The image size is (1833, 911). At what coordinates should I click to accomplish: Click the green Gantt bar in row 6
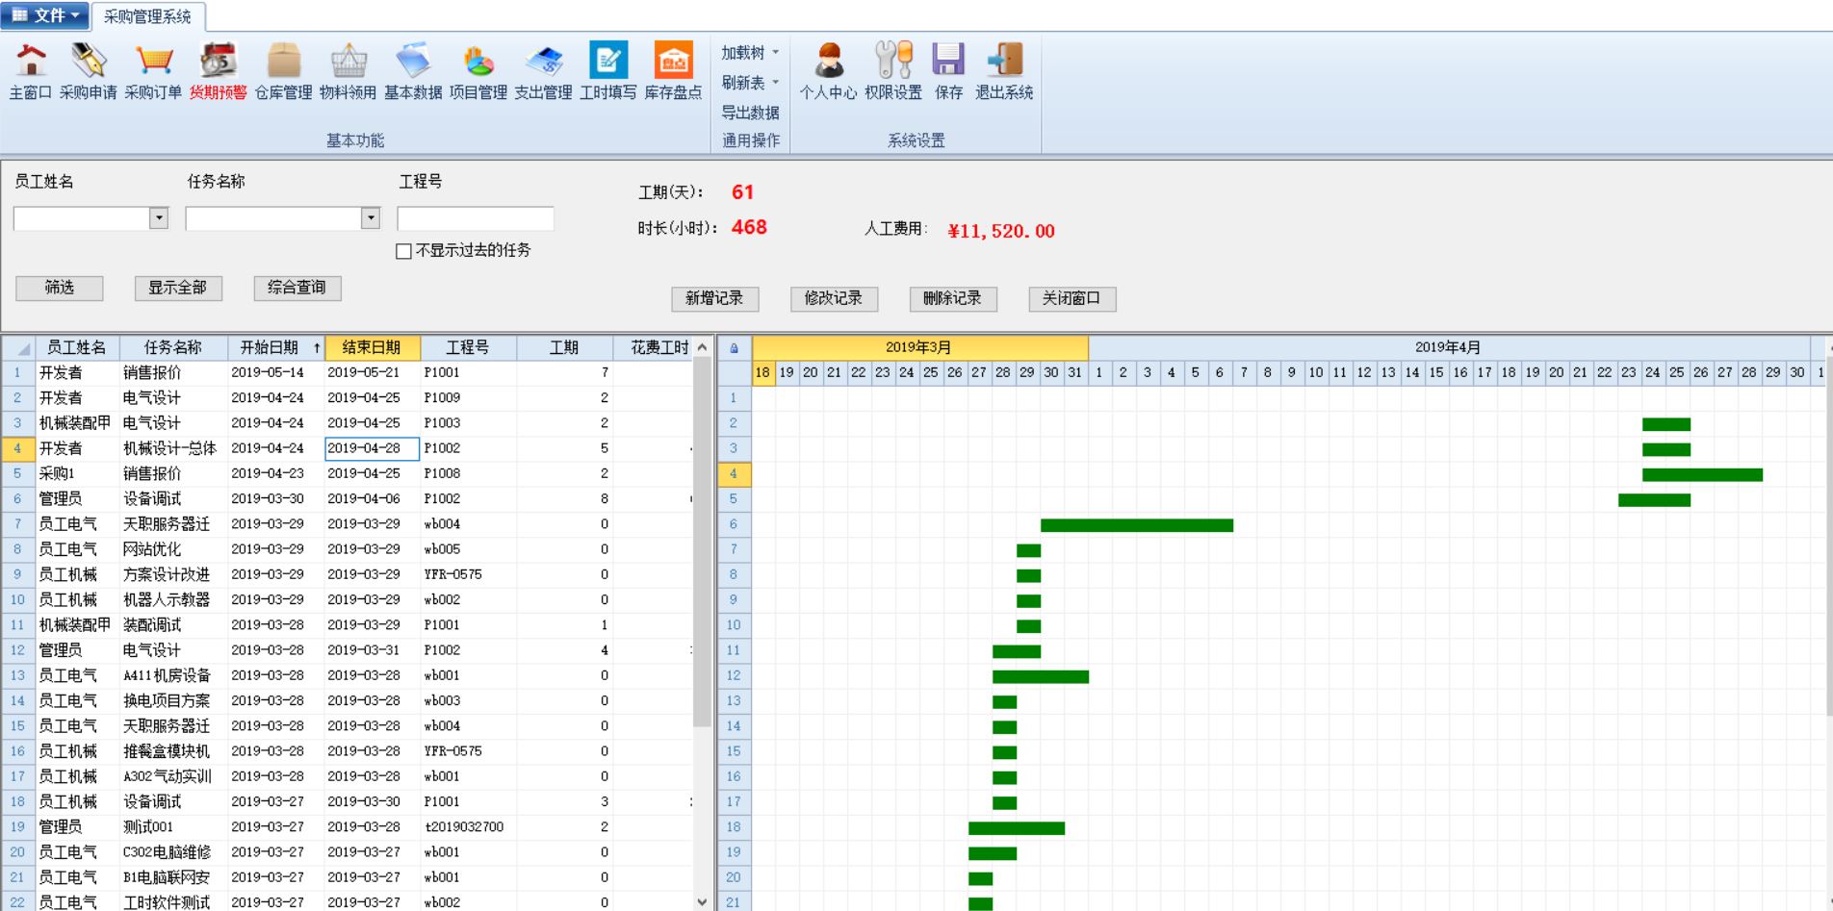click(x=1136, y=525)
